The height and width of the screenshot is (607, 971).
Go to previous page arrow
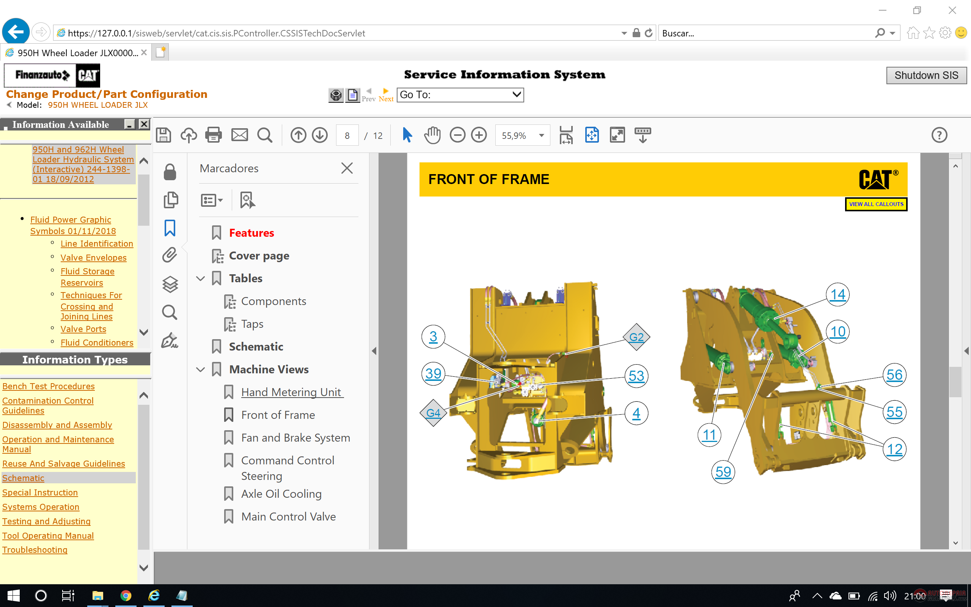298,135
